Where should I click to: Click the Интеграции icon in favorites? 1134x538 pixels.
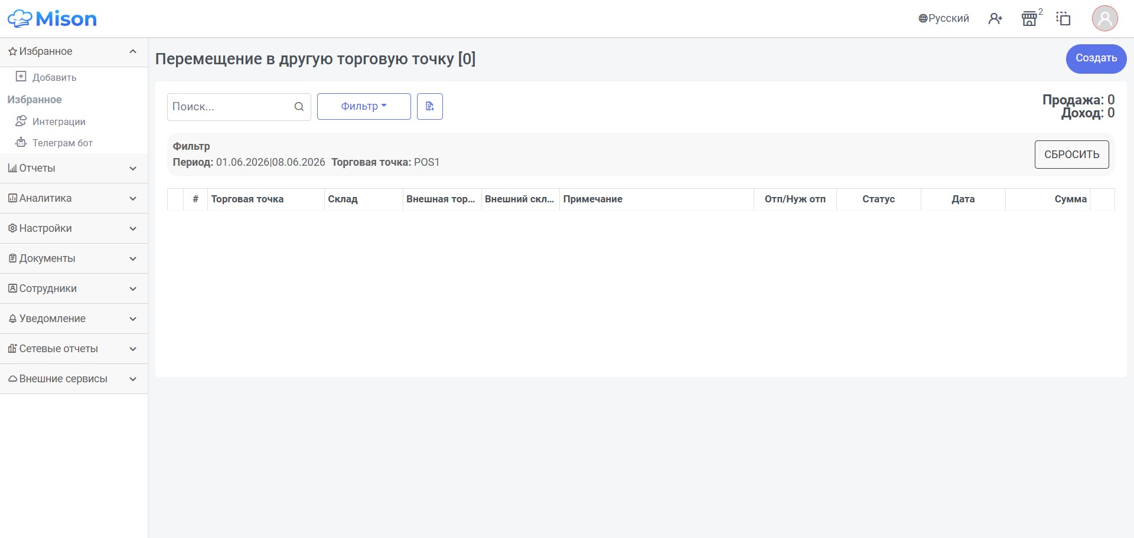(21, 121)
